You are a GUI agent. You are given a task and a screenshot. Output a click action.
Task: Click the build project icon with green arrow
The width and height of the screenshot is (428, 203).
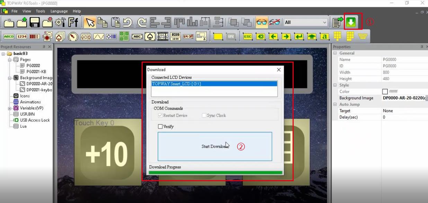pyautogui.click(x=338, y=22)
